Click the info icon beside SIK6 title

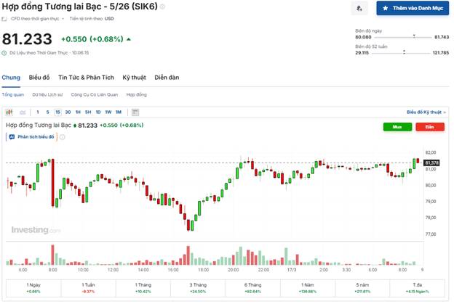162,7
